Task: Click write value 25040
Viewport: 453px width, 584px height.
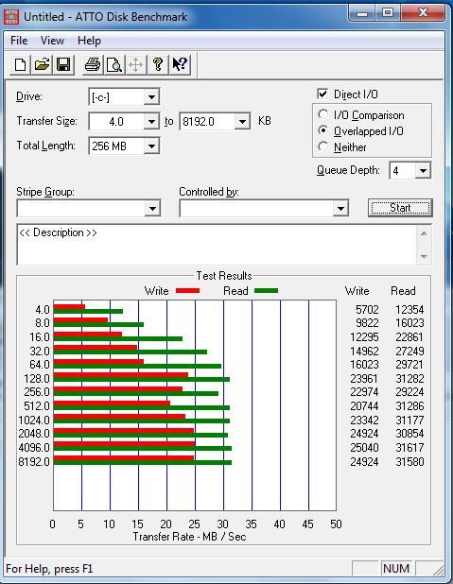Action: (x=364, y=447)
